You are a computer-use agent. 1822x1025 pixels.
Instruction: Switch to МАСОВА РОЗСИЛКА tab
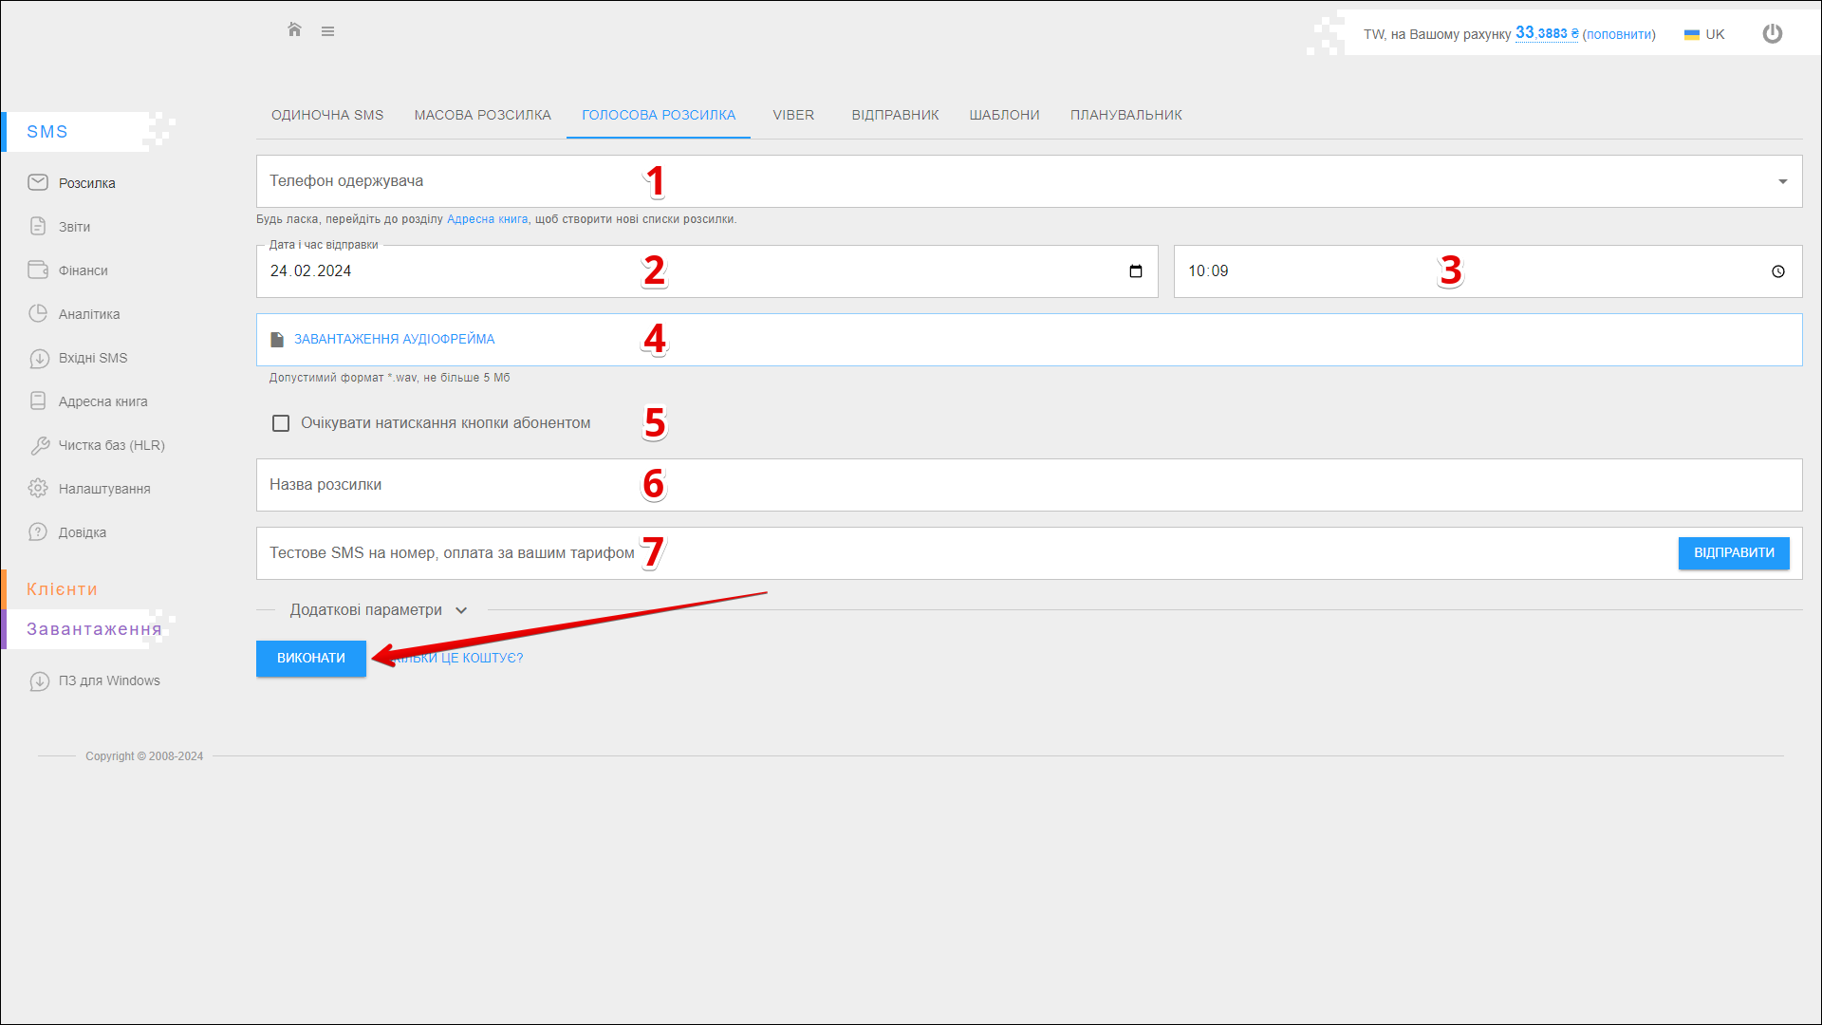(482, 115)
